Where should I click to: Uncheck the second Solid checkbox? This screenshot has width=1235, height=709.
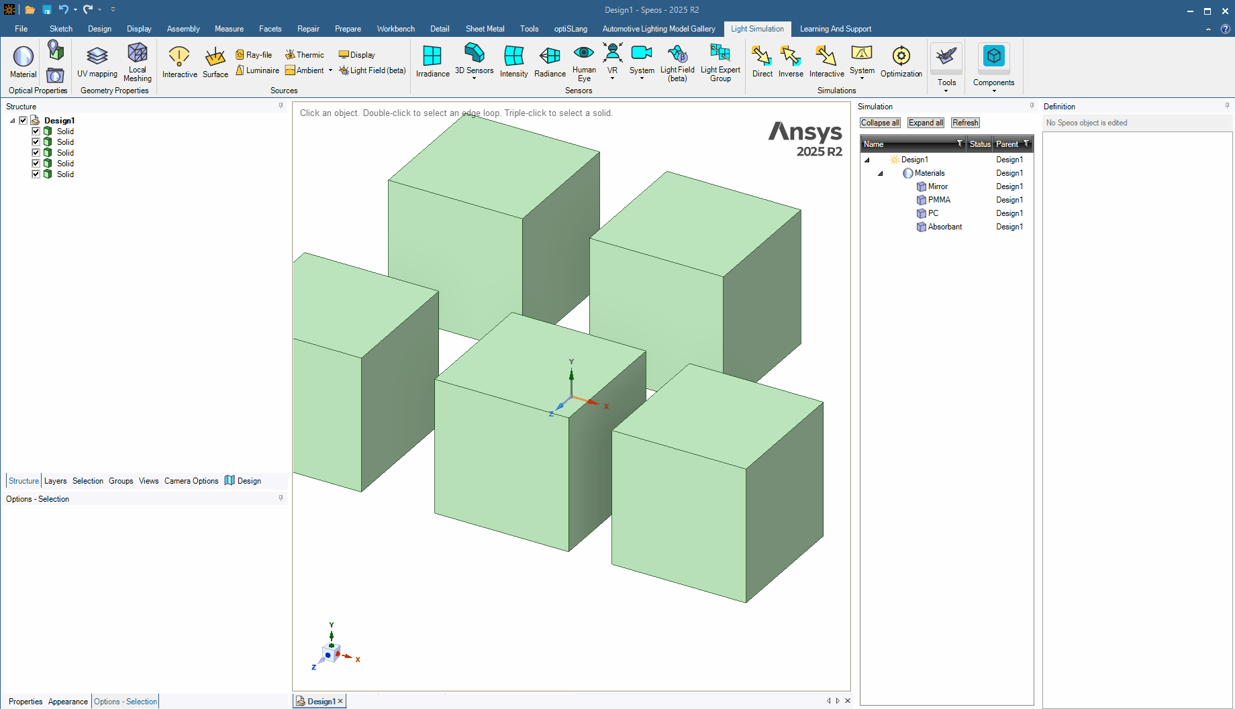36,142
